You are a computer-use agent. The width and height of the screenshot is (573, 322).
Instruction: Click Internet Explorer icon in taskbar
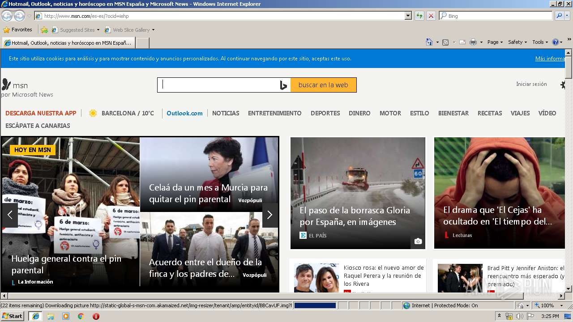tap(35, 316)
